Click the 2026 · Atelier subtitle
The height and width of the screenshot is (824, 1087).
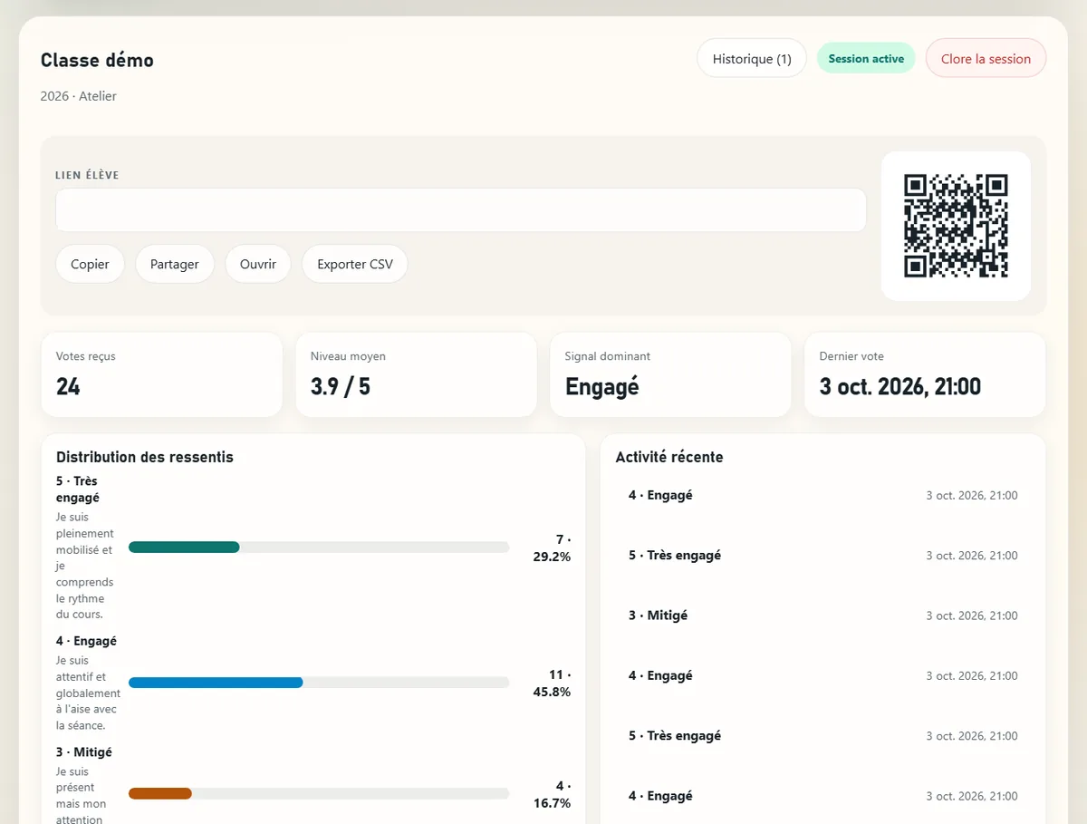[x=79, y=96]
